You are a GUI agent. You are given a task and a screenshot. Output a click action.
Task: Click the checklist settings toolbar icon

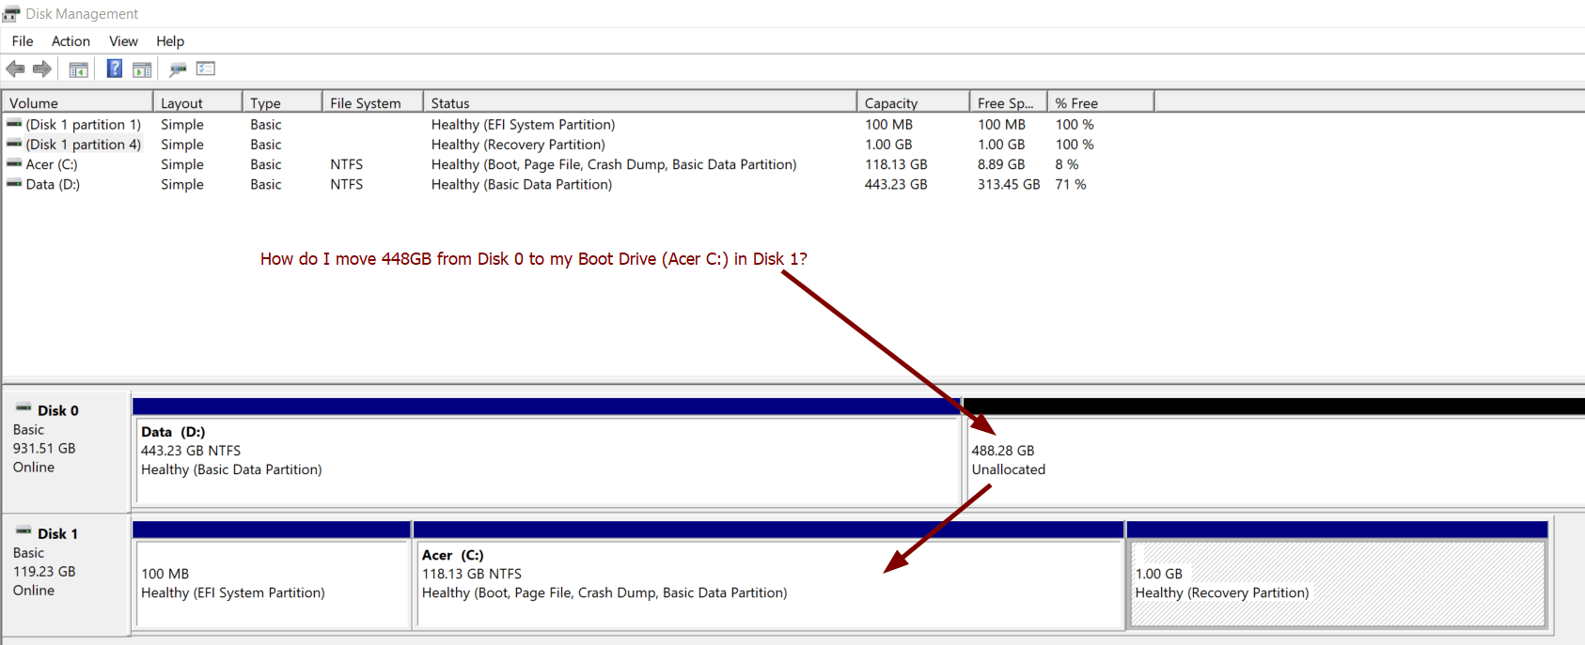pyautogui.click(x=206, y=69)
